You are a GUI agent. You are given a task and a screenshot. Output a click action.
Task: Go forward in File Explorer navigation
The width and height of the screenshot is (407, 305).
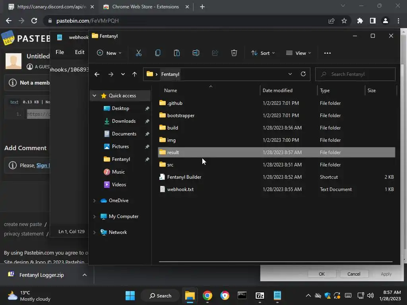coord(111,74)
